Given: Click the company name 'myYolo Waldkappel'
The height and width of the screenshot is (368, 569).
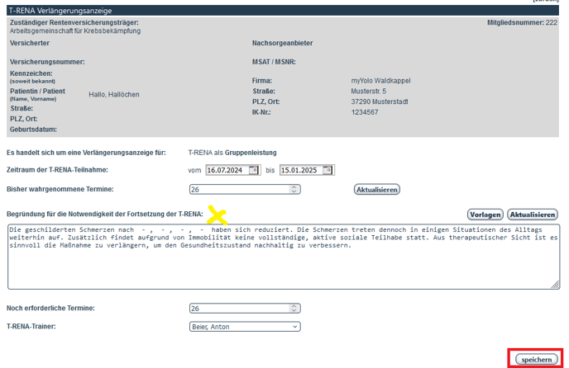Looking at the screenshot, I should click(380, 81).
